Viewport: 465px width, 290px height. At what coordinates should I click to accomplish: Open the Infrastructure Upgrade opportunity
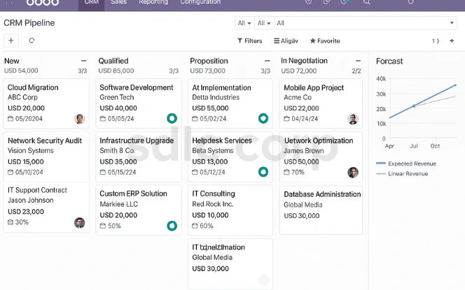coord(137,140)
